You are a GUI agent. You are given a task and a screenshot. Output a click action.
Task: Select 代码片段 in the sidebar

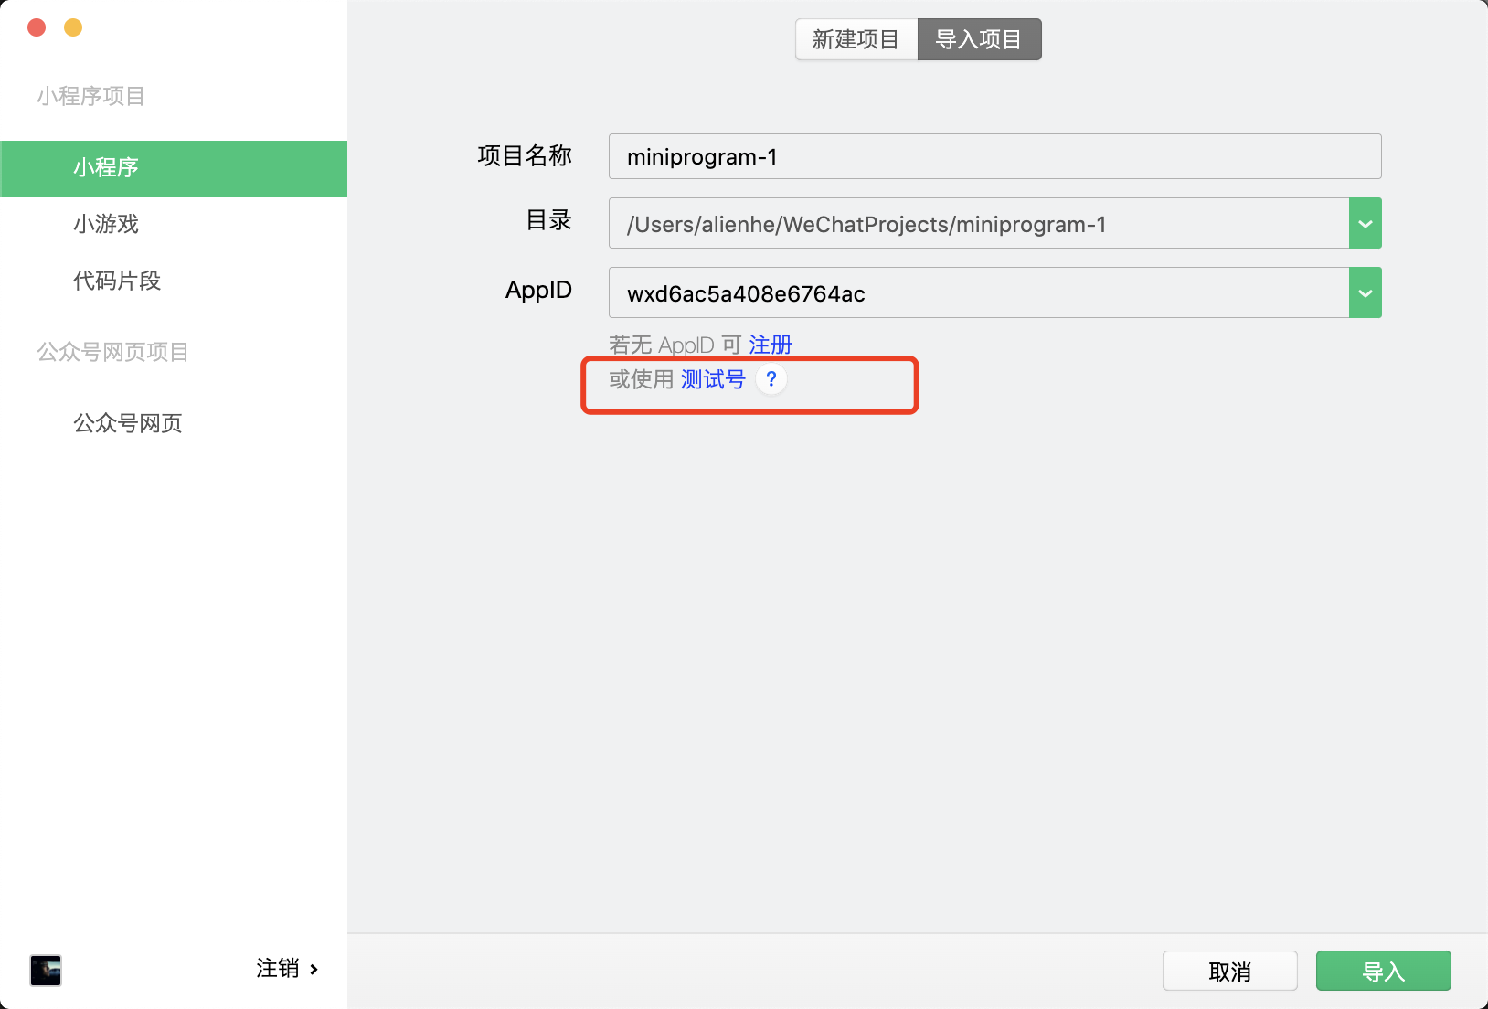tap(117, 281)
